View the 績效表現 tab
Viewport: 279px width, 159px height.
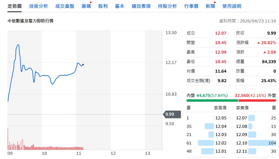(x=141, y=6)
